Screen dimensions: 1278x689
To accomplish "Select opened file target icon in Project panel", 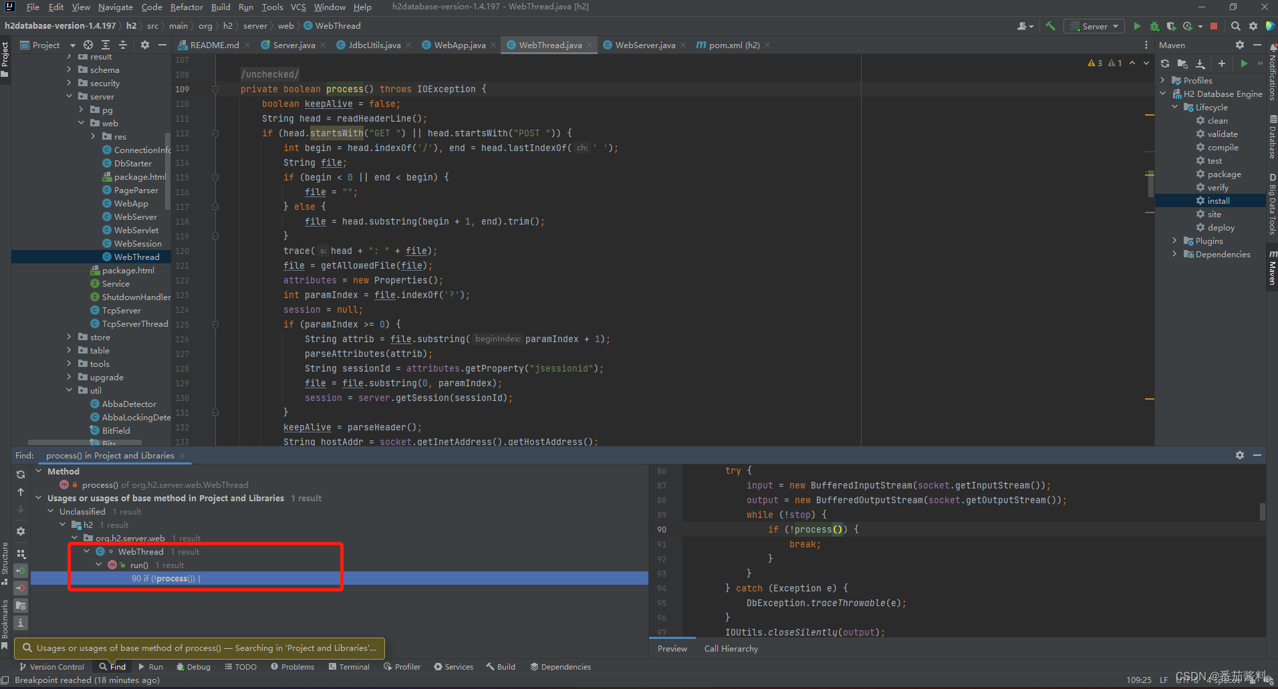I will click(x=88, y=45).
